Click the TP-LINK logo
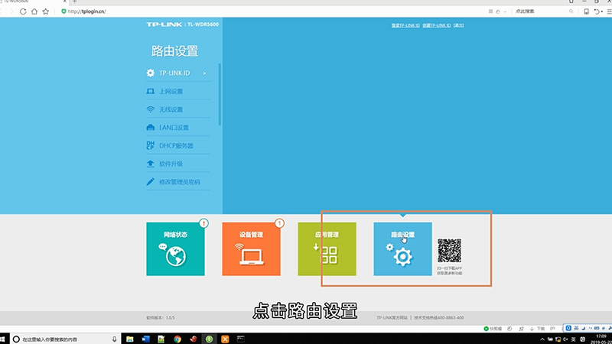Screen dimensions: 612x344 tap(164, 24)
